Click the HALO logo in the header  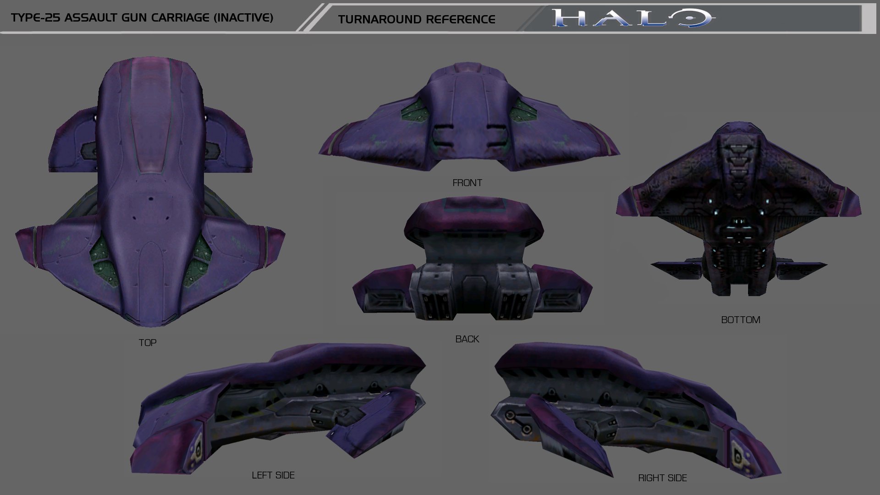[634, 18]
